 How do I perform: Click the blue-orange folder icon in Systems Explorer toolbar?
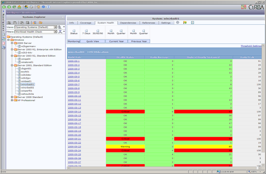(35, 22)
